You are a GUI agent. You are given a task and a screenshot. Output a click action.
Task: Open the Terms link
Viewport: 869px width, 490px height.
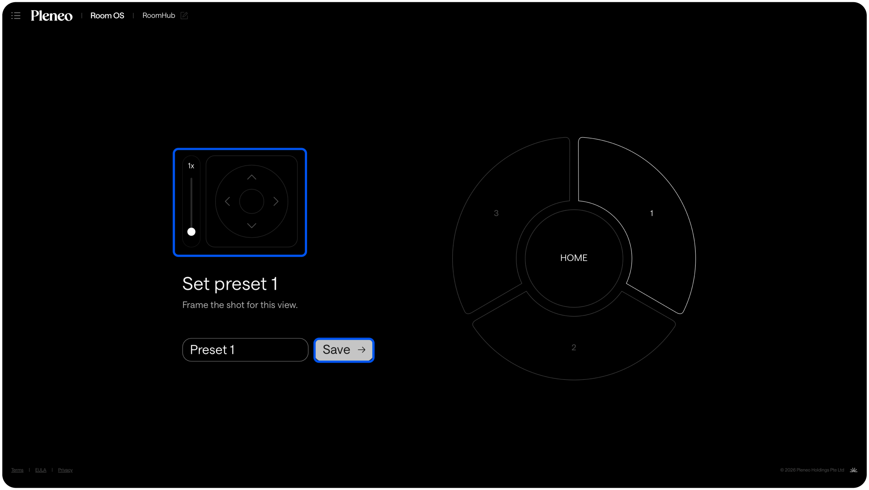pyautogui.click(x=17, y=470)
